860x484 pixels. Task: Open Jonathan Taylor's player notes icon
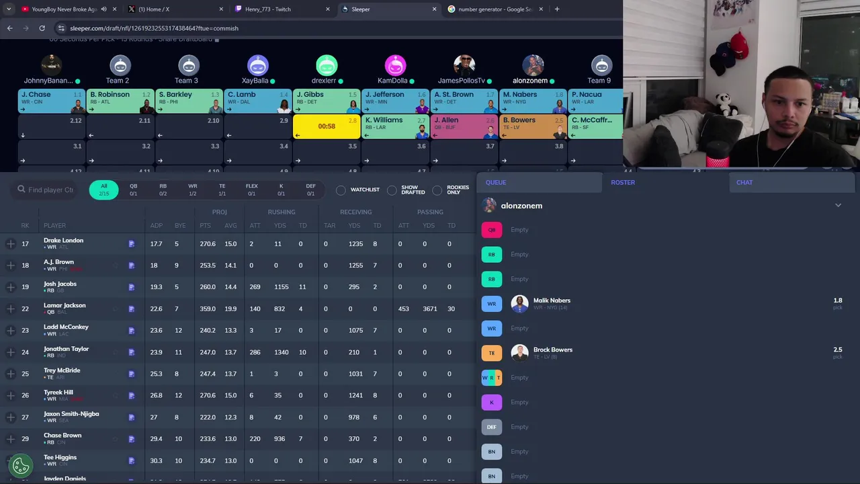pyautogui.click(x=132, y=352)
